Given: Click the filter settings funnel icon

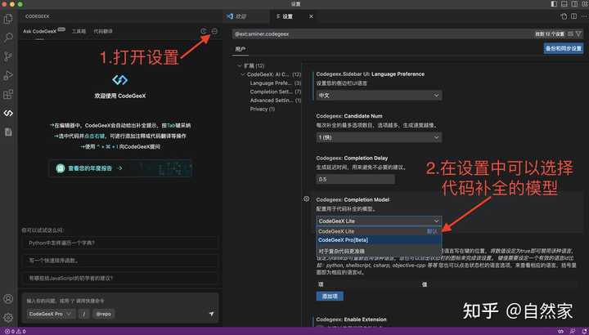Looking at the screenshot, I should pyautogui.click(x=578, y=33).
